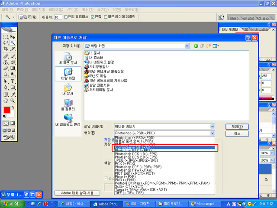This screenshot has height=208, width=277.
Task: Open 내 컴퓨터 in places bar
Action: pyautogui.click(x=68, y=105)
